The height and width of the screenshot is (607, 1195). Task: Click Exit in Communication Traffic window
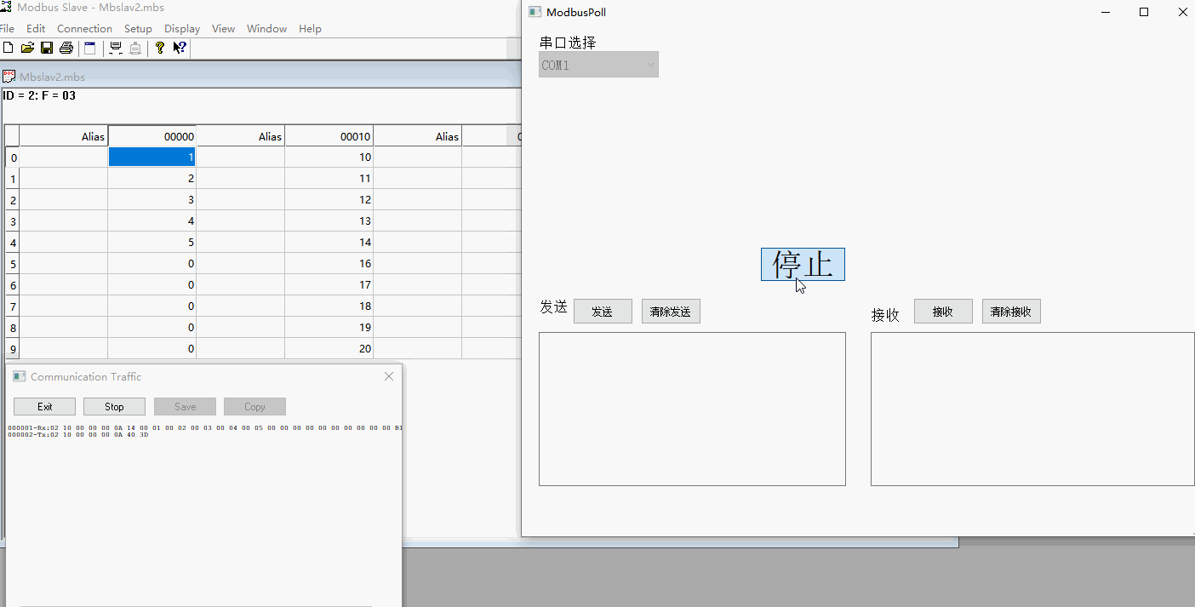[x=44, y=407]
